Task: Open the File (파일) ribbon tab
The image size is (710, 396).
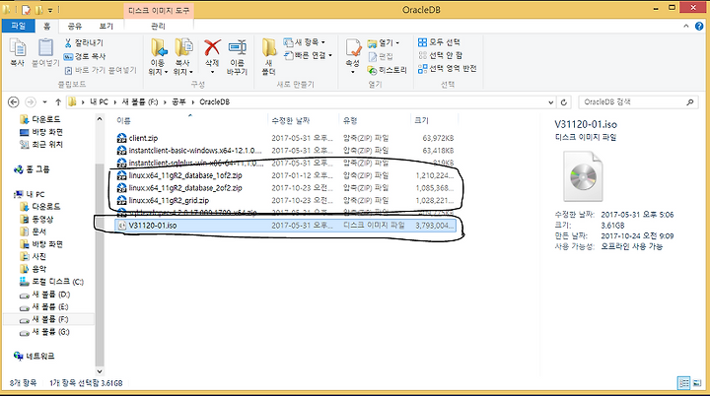Action: (18, 26)
